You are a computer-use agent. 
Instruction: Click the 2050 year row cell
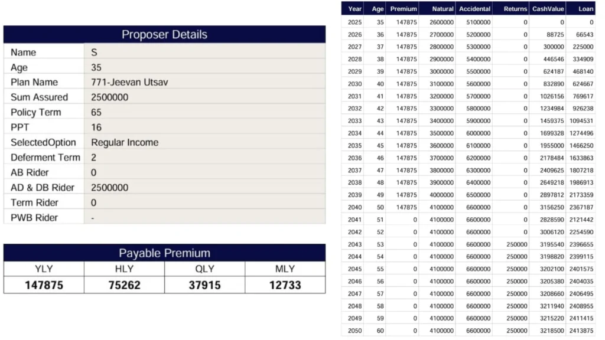355,331
